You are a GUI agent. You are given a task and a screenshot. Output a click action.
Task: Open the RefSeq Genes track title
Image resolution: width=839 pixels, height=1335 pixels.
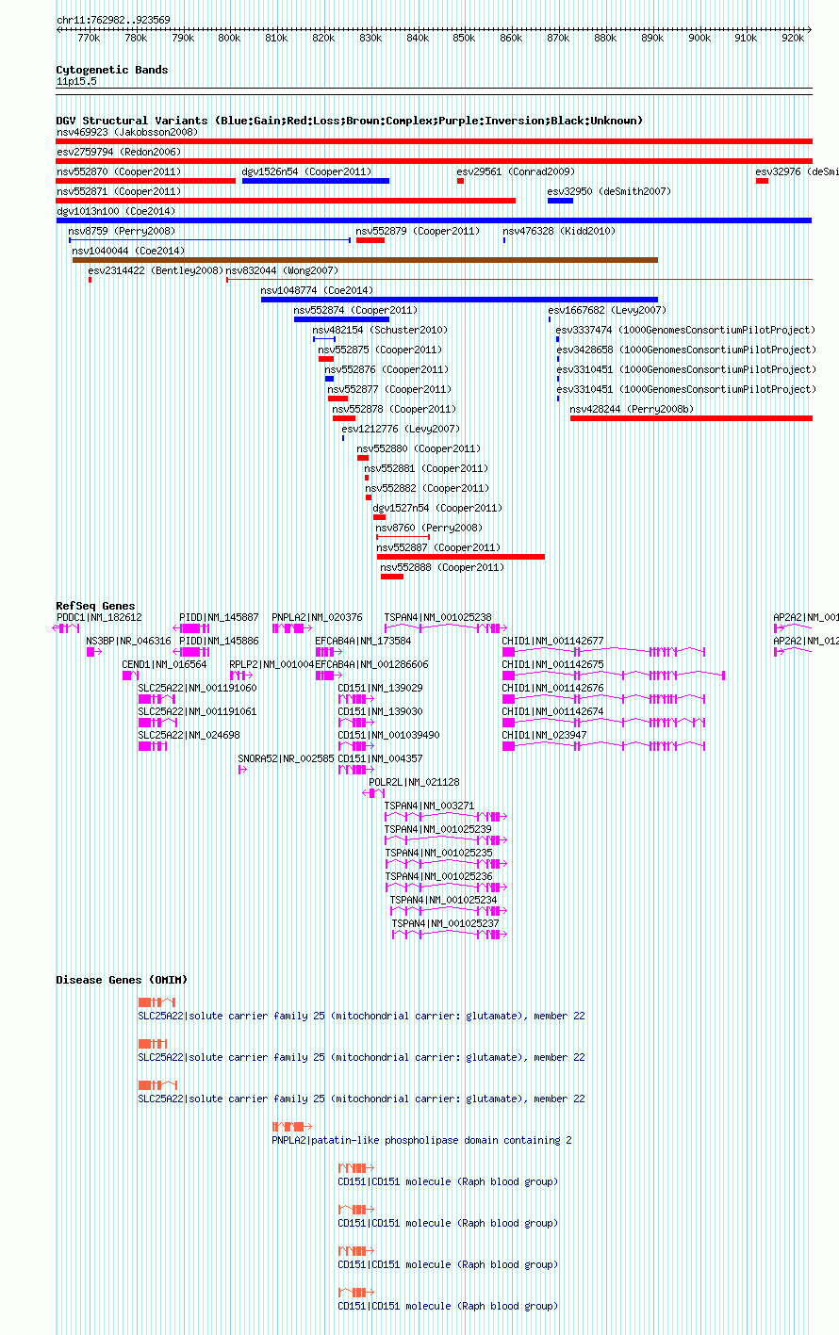[x=95, y=606]
